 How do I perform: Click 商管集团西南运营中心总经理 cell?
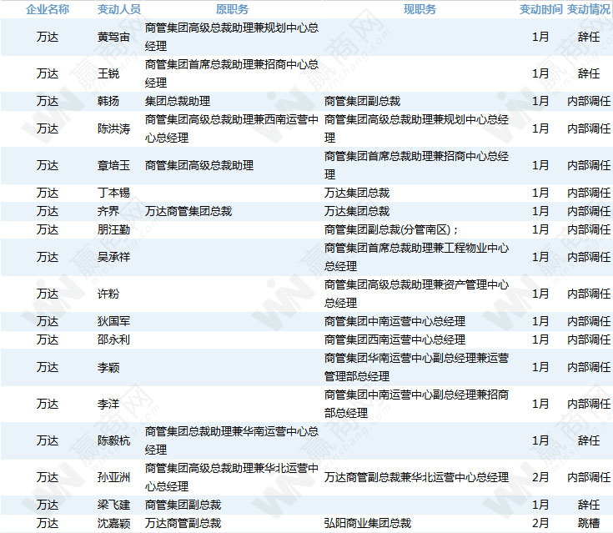(x=394, y=339)
